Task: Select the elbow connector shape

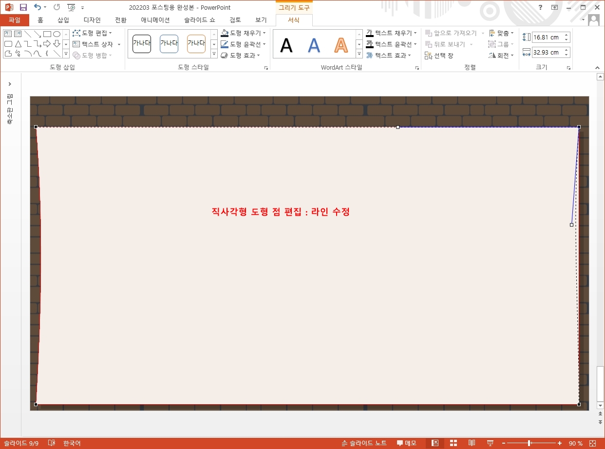Action: 28,44
